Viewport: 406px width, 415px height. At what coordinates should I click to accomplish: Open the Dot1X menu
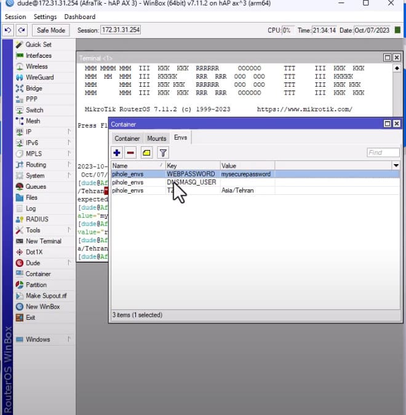click(34, 252)
